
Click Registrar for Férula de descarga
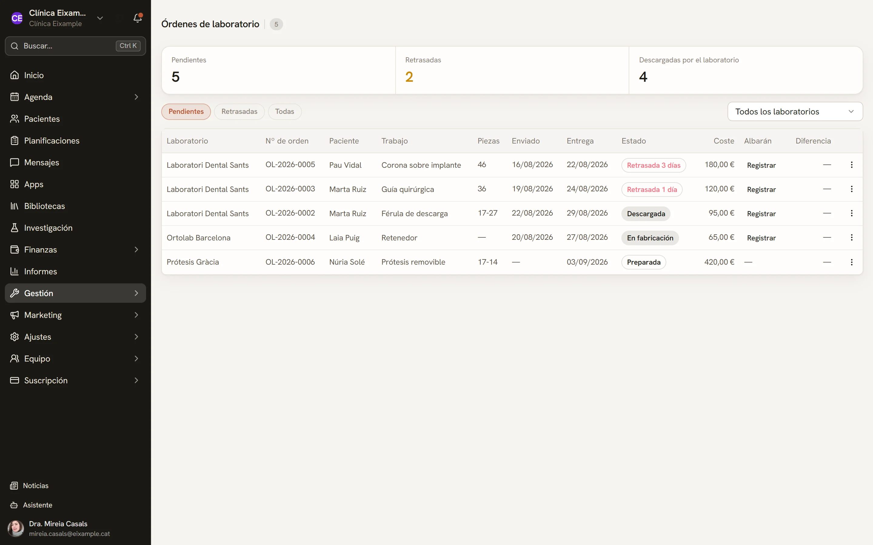(x=761, y=213)
